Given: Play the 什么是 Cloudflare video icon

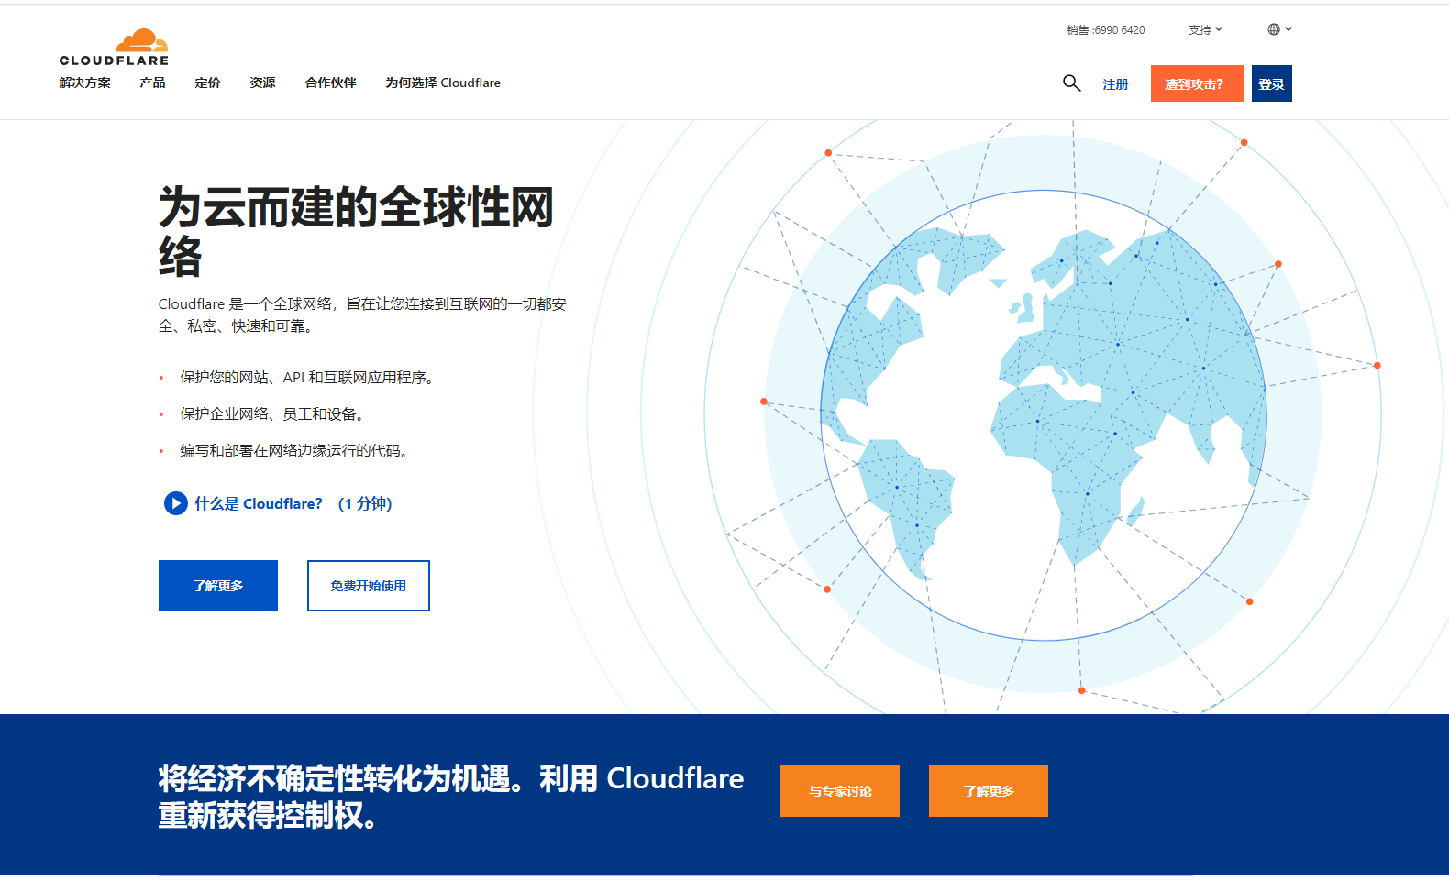Looking at the screenshot, I should 175,503.
